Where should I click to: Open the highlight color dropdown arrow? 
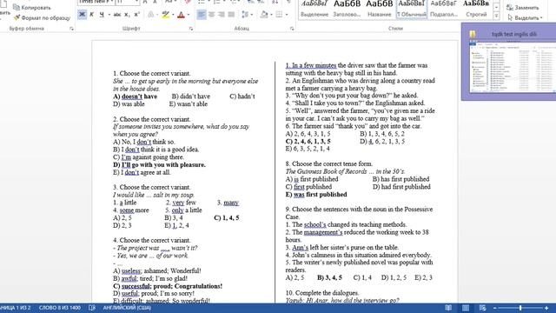(173, 15)
